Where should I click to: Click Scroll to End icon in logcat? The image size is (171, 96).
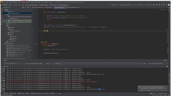tap(4, 71)
